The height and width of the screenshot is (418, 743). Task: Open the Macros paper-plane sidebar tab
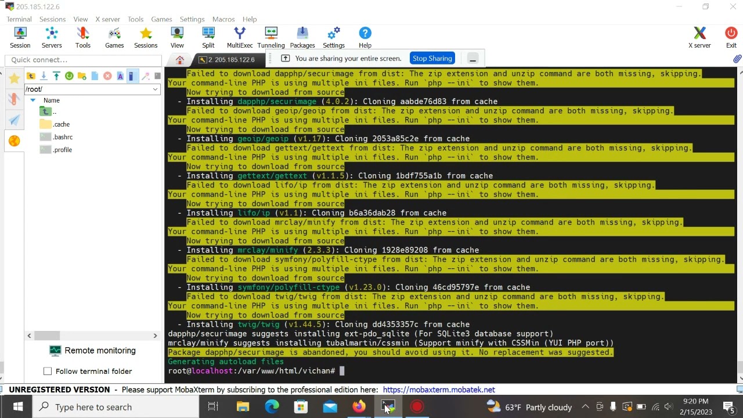pyautogui.click(x=15, y=120)
